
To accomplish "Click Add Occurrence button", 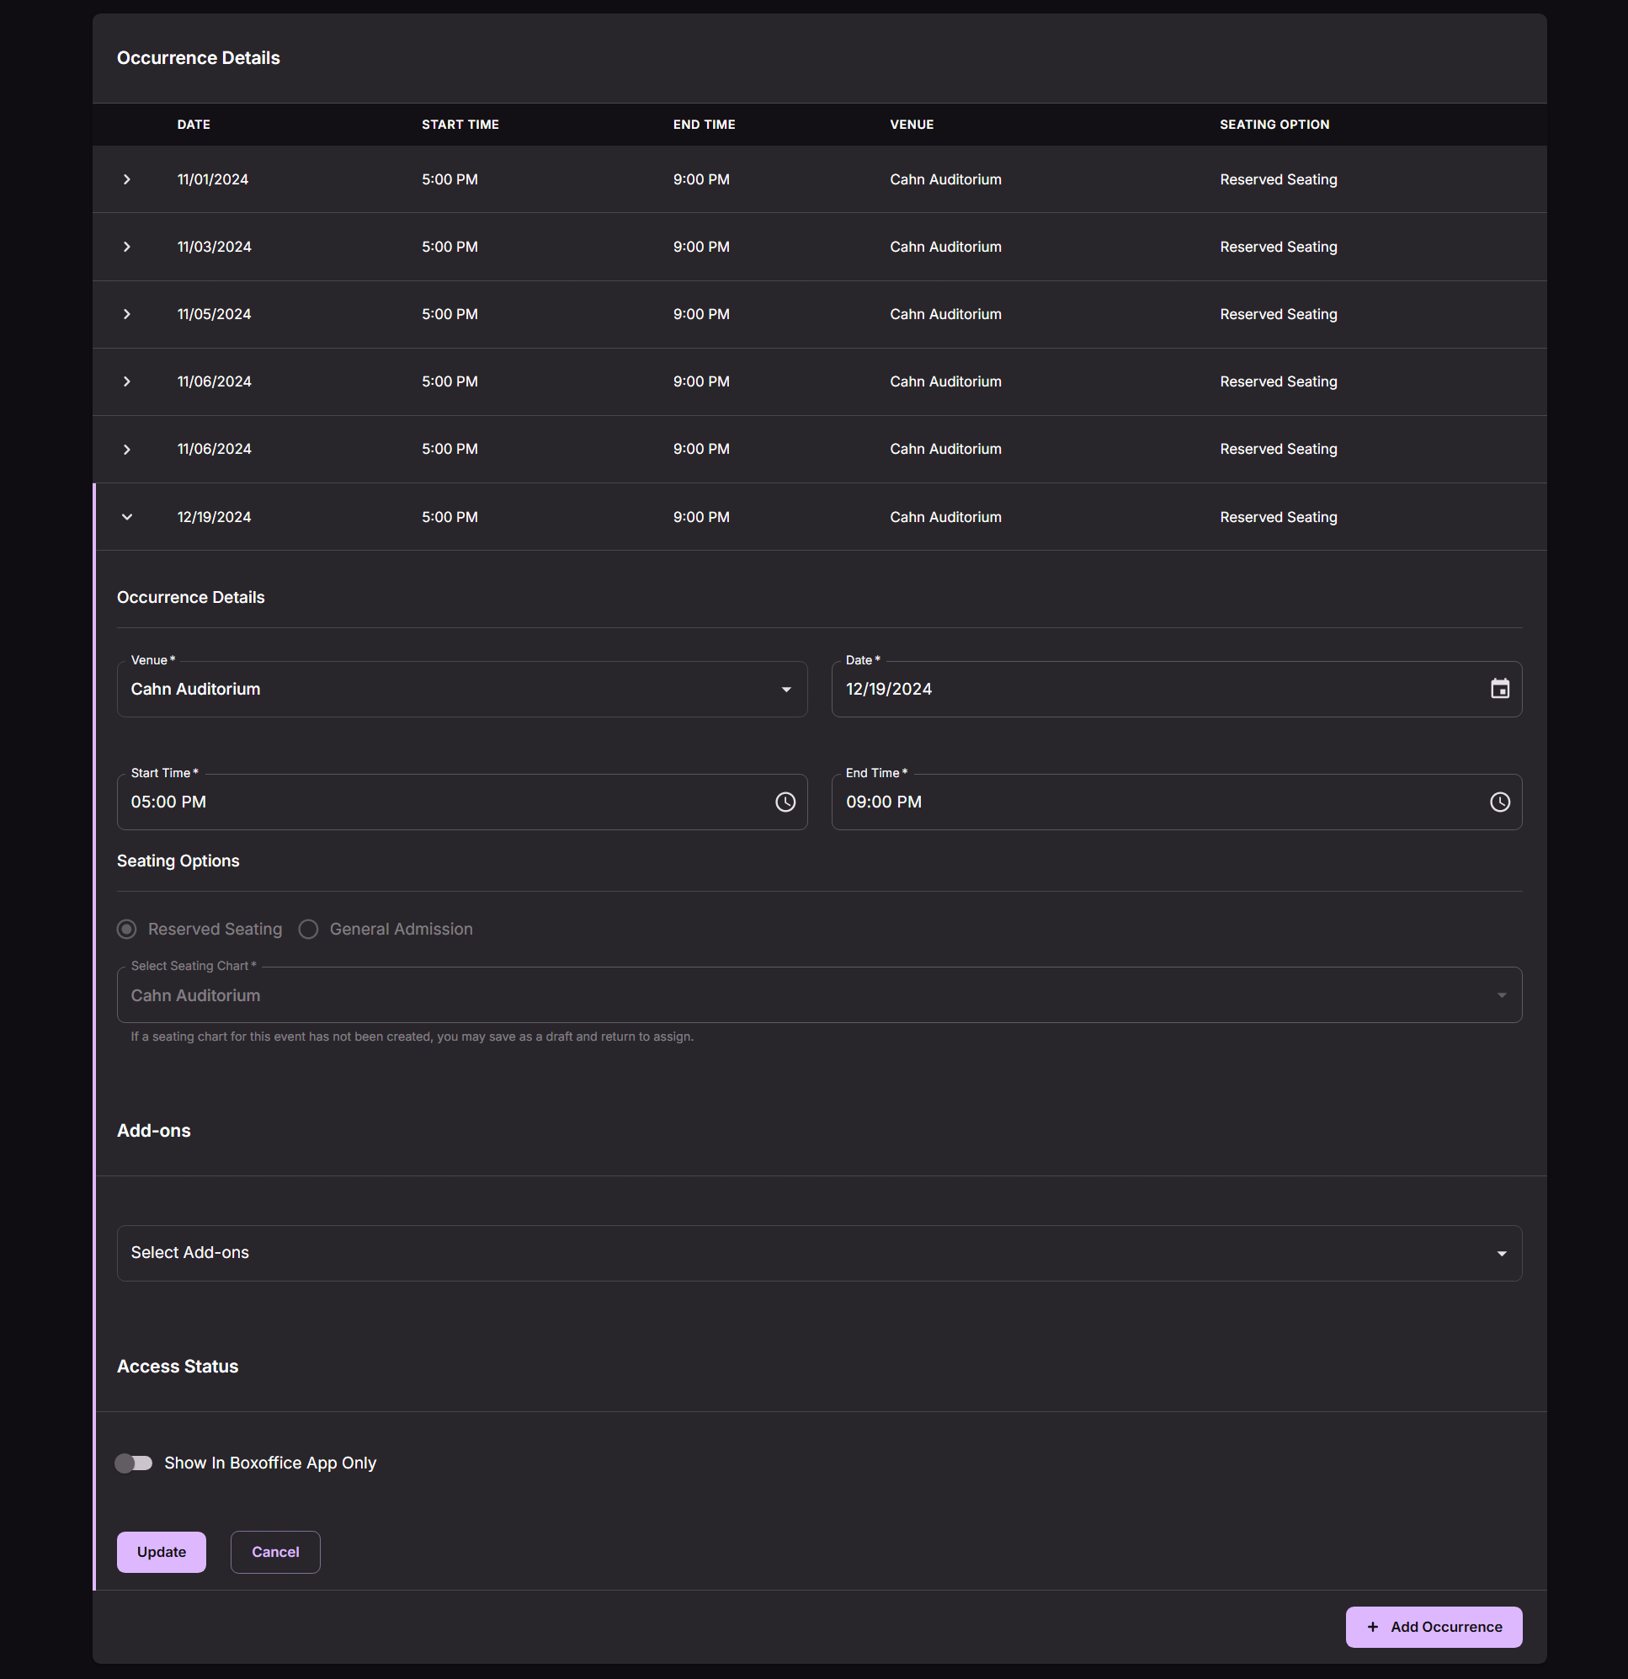I will (1434, 1627).
